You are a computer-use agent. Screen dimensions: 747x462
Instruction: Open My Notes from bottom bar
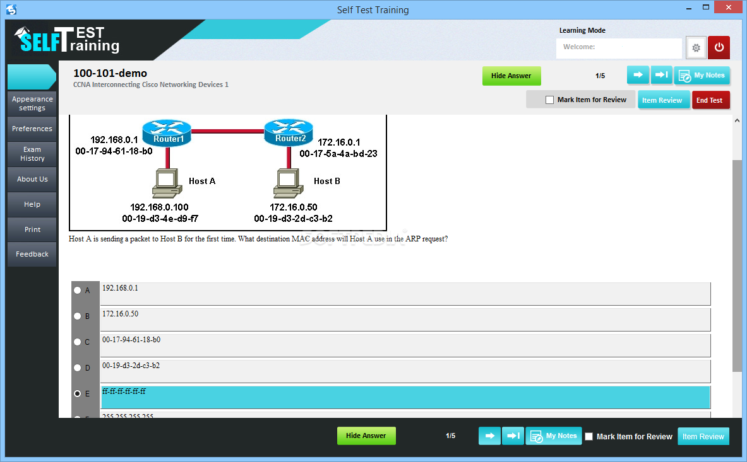[x=554, y=436]
